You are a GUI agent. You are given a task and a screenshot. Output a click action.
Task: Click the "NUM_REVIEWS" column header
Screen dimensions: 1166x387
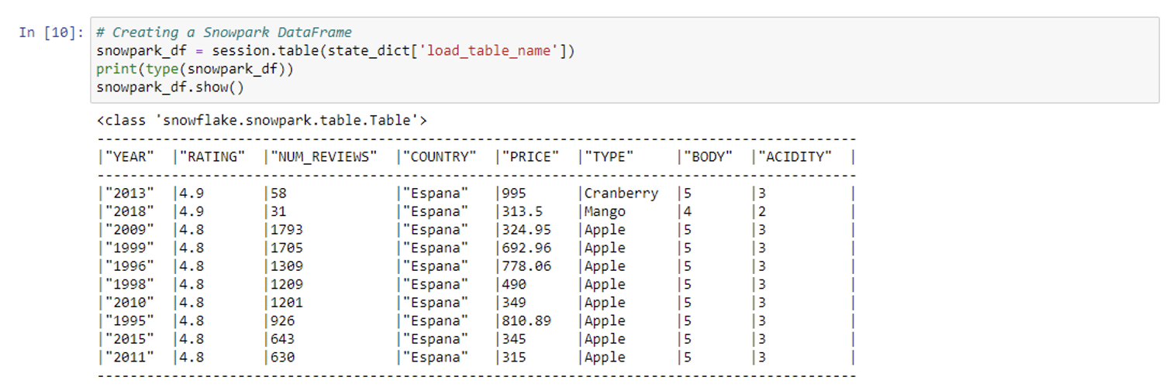click(324, 156)
